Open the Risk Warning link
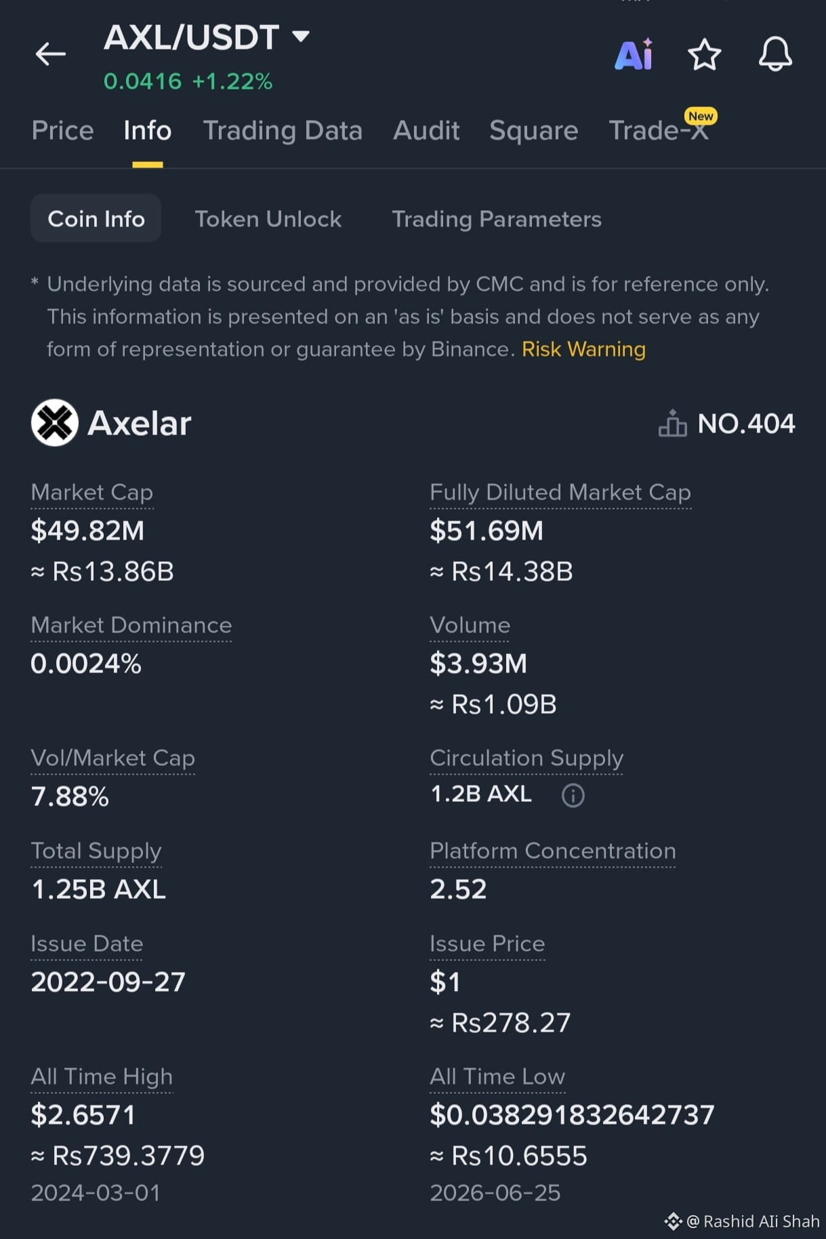826x1239 pixels. point(583,349)
